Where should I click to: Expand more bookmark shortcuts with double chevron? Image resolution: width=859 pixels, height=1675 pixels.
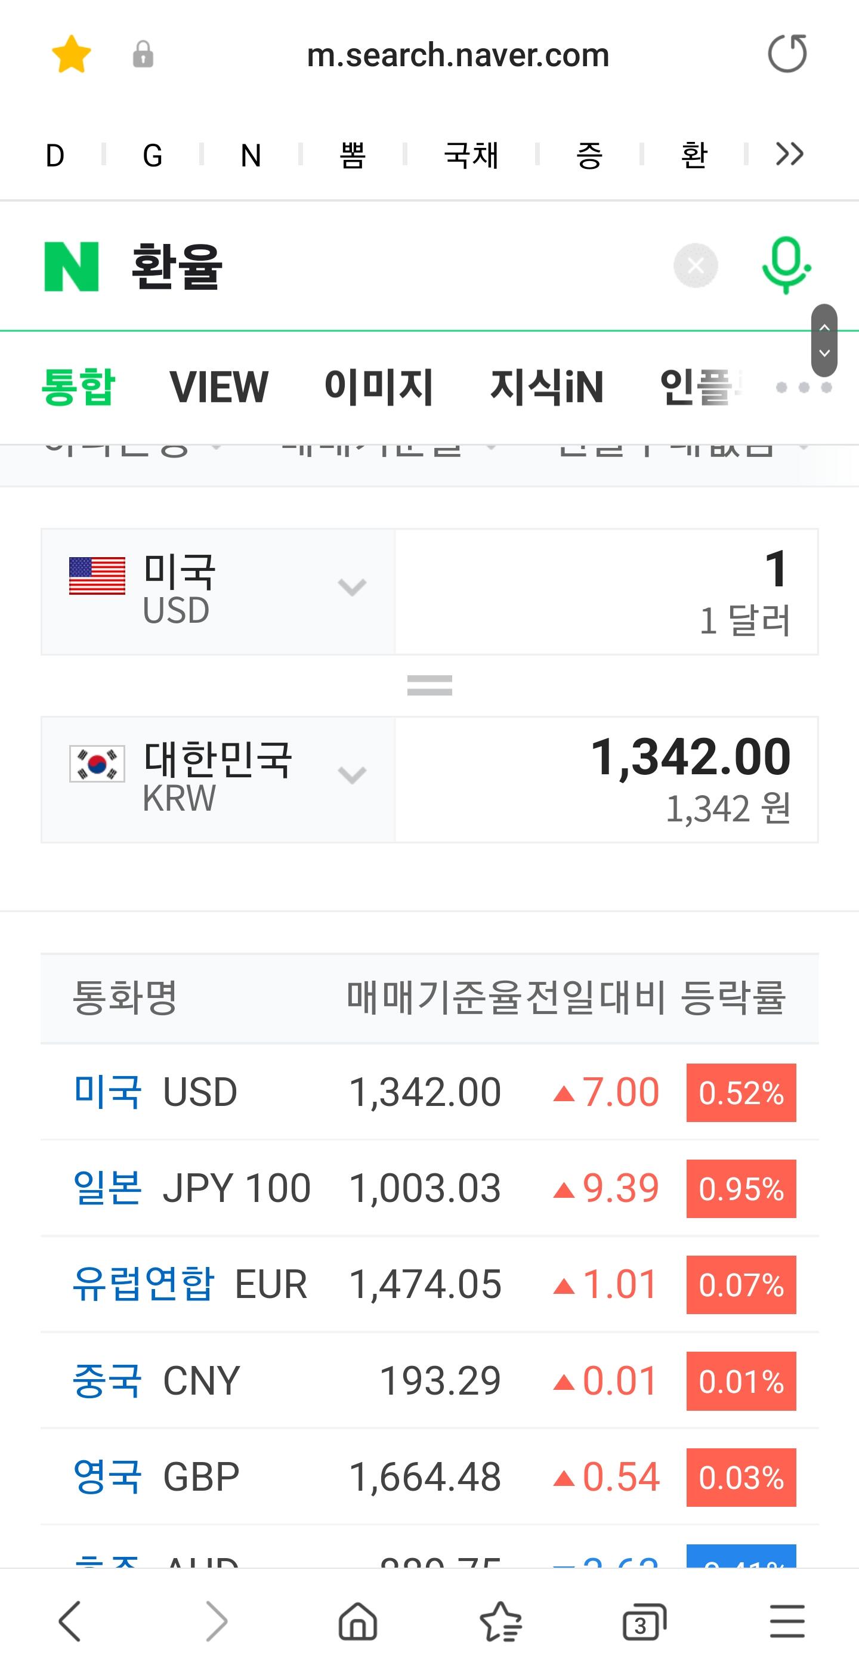tap(789, 154)
